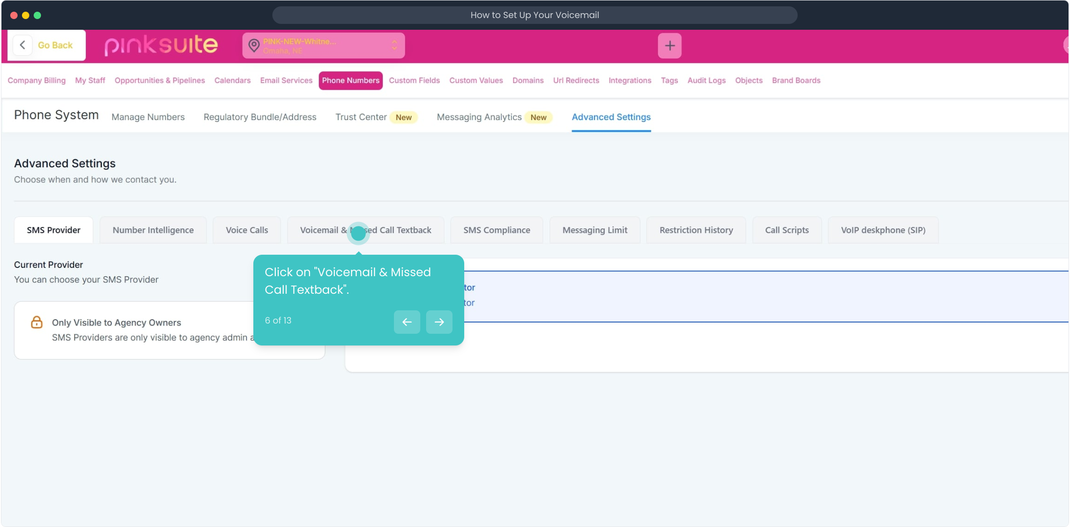Open Custom Values settings
Viewport: 1070px width, 527px height.
click(476, 81)
